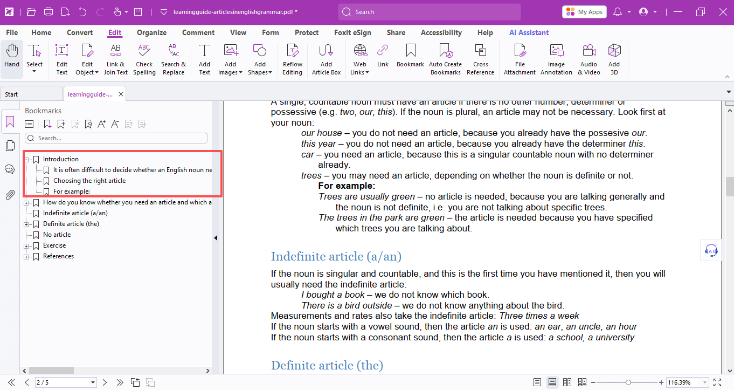Click the Bookmark ribbon button
Viewport: 734px width, 390px height.
pyautogui.click(x=411, y=56)
